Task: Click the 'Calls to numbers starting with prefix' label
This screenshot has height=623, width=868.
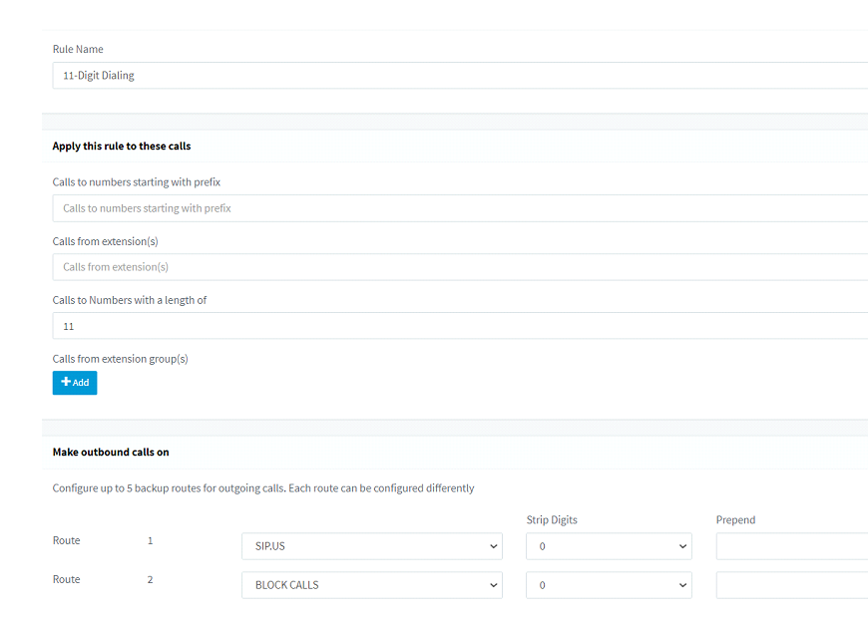Action: (x=136, y=182)
